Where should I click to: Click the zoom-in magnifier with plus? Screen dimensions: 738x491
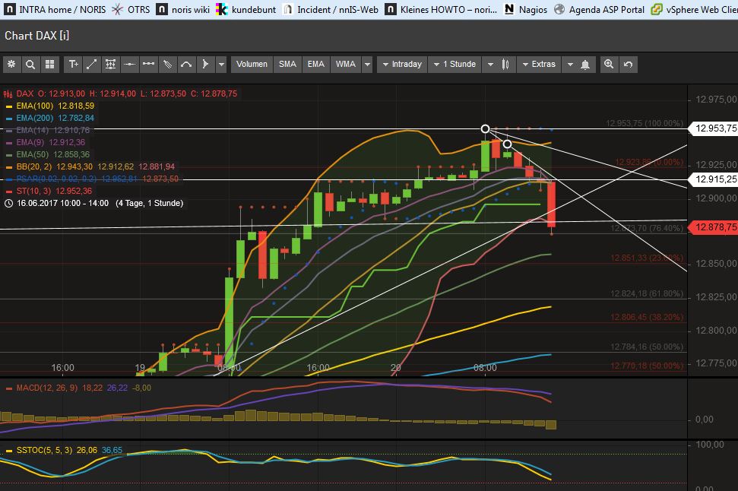609,65
